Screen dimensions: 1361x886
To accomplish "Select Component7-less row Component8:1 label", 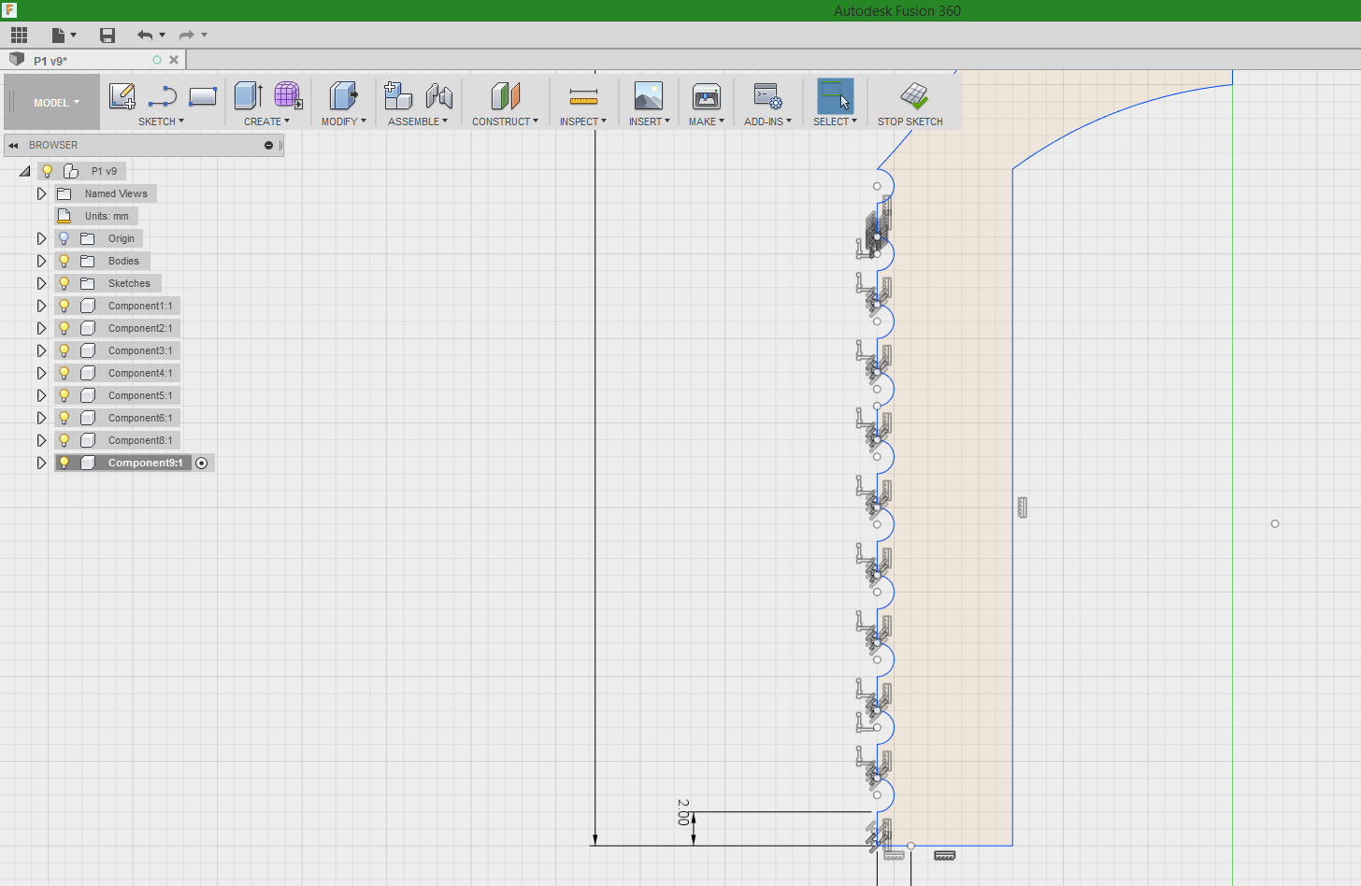I will 140,440.
